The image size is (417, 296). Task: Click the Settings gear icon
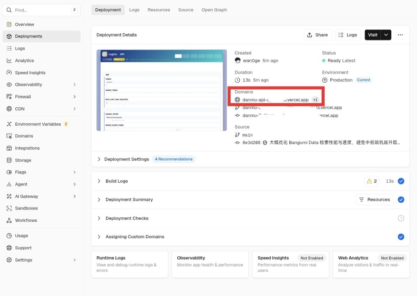(9, 260)
